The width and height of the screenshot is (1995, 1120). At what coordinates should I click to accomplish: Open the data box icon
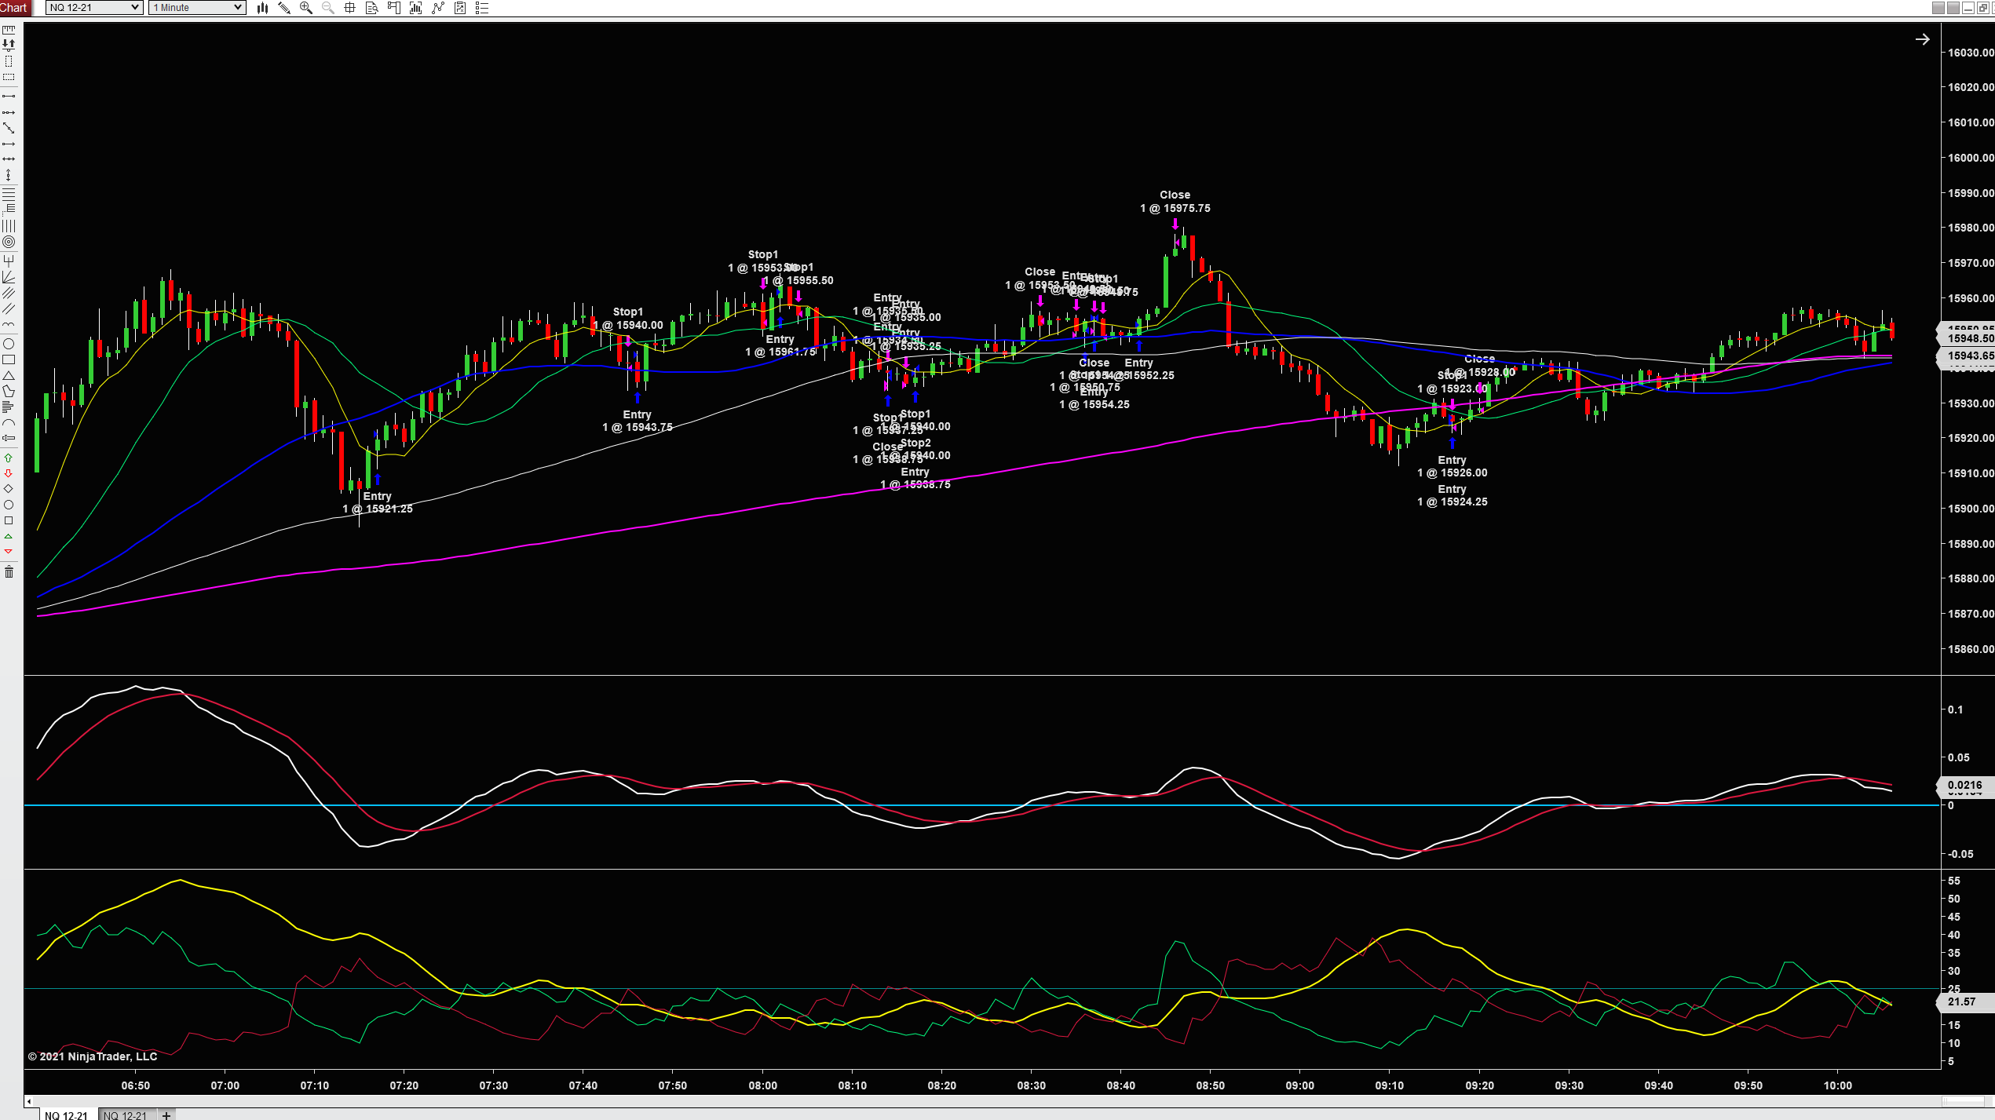(372, 8)
